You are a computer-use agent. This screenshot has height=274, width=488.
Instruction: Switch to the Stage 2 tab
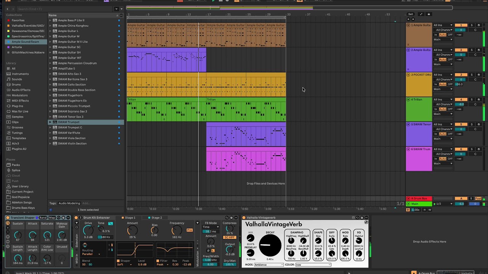coord(154,218)
